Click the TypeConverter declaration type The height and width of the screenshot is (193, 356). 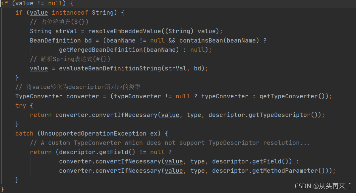39,96
